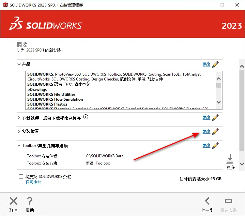
Task: Click the Toolbox 安装方法 label
Action: pyautogui.click(x=42, y=163)
